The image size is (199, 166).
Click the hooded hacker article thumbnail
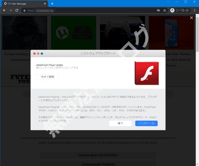(x=25, y=33)
